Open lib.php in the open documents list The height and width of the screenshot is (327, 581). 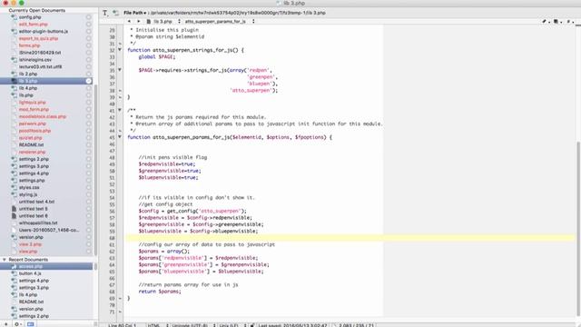click(26, 95)
